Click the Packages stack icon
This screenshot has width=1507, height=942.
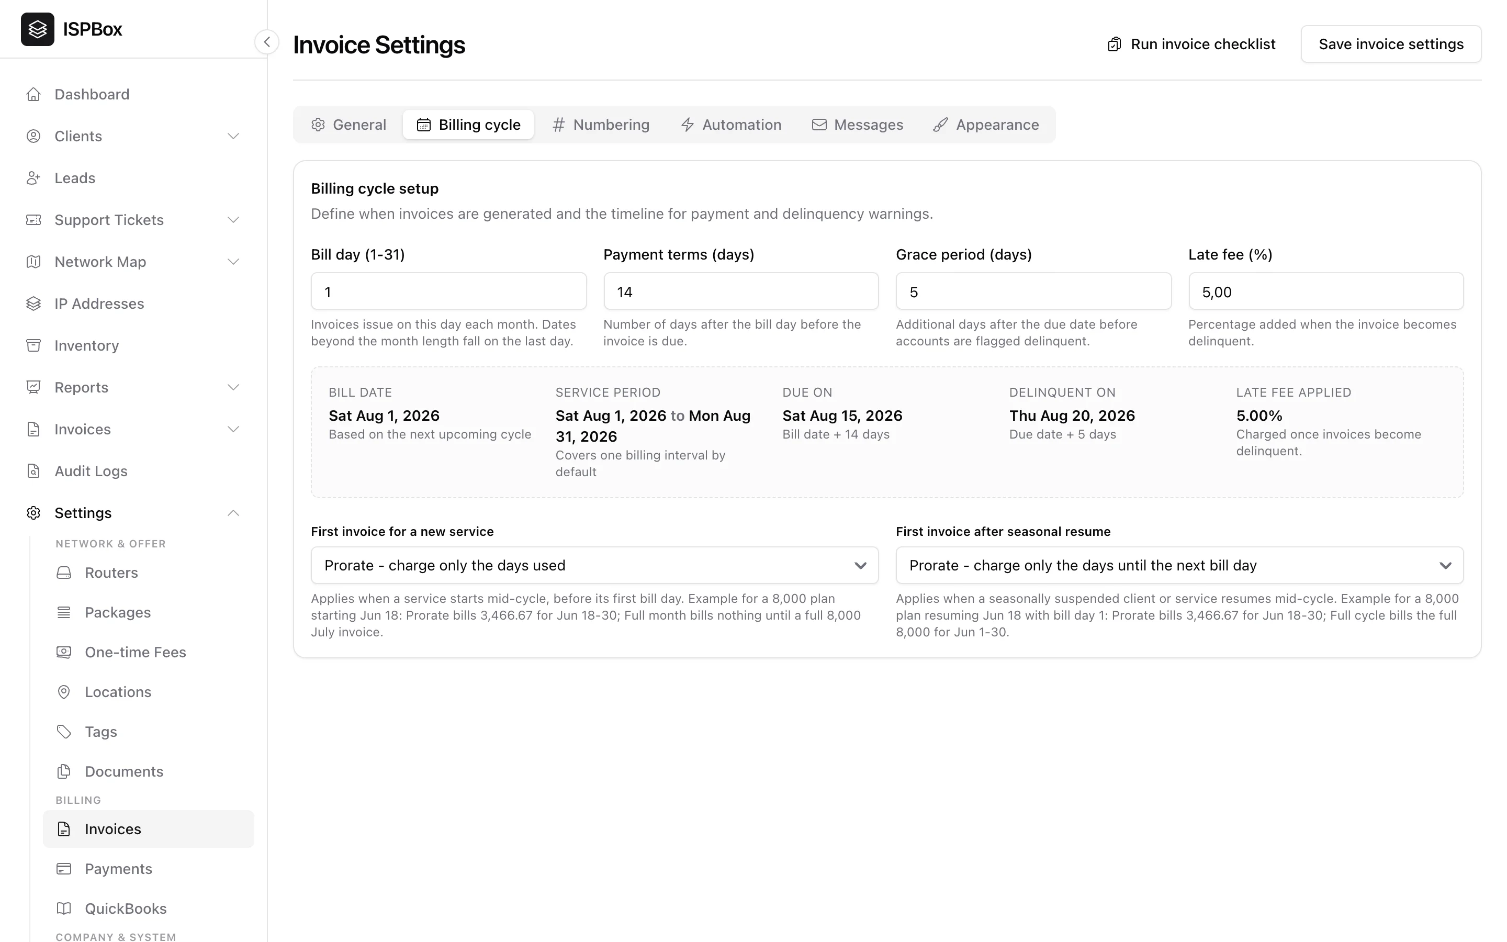[63, 612]
